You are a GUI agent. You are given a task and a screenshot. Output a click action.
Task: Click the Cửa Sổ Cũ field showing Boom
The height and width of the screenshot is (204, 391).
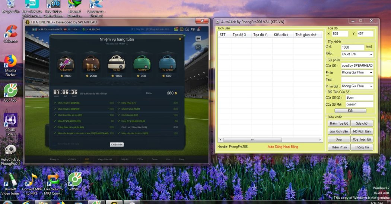click(359, 98)
